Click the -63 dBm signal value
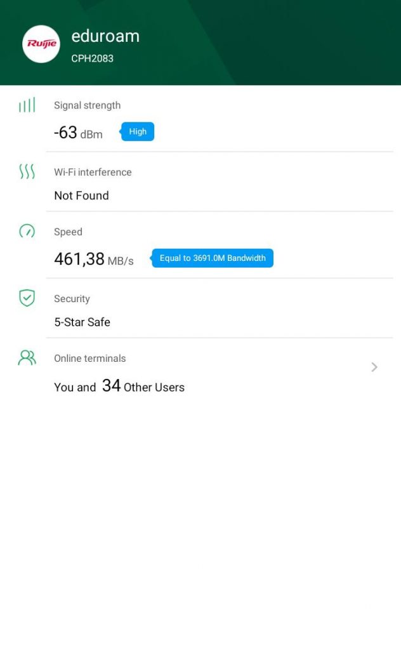This screenshot has width=401, height=650. coord(78,133)
